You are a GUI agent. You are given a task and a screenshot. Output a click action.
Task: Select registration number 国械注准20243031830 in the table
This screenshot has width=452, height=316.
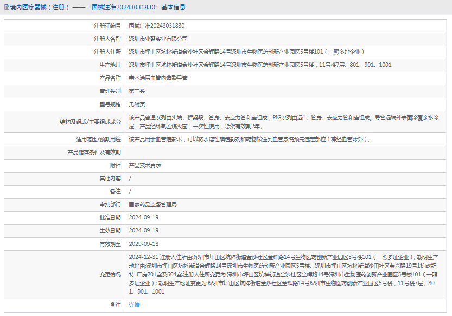coord(156,26)
